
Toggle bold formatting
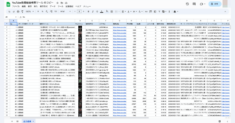pos(88,11)
